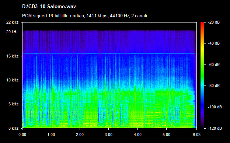Click the 6:03 end time label
The image size is (230, 143).
(x=196, y=135)
